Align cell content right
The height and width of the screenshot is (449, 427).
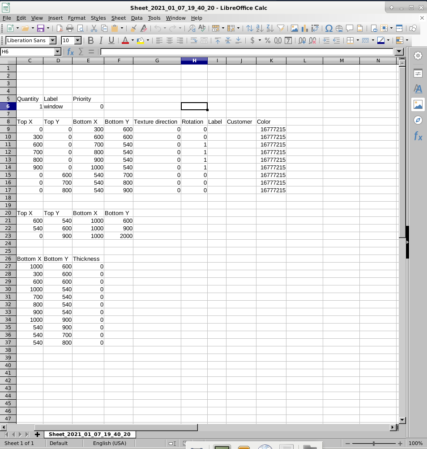click(179, 40)
